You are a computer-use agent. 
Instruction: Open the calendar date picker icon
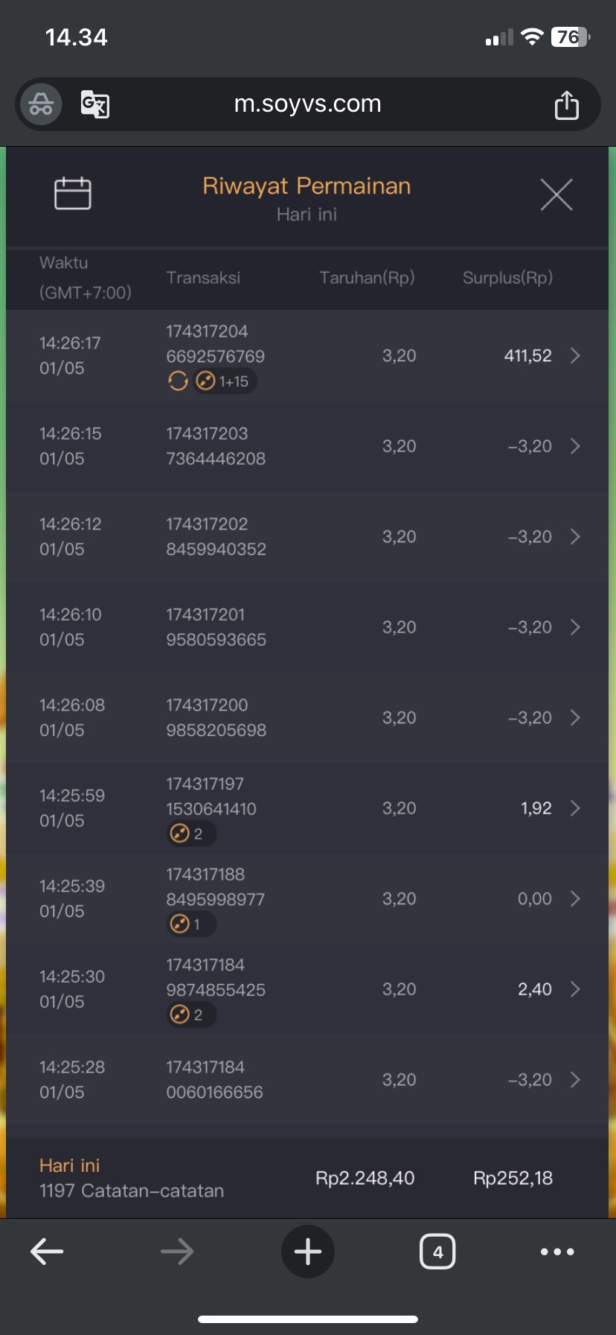[73, 194]
